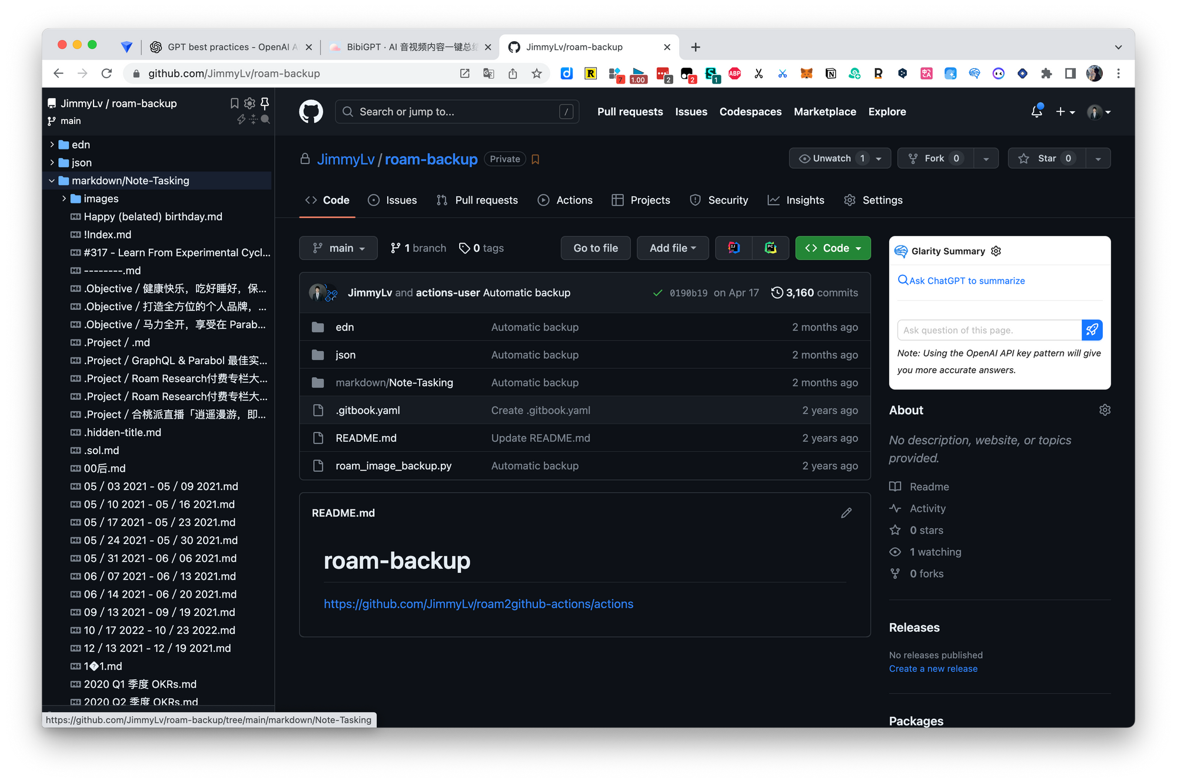Click the yellow bookmark icon next to Private
The width and height of the screenshot is (1177, 783).
[536, 159]
